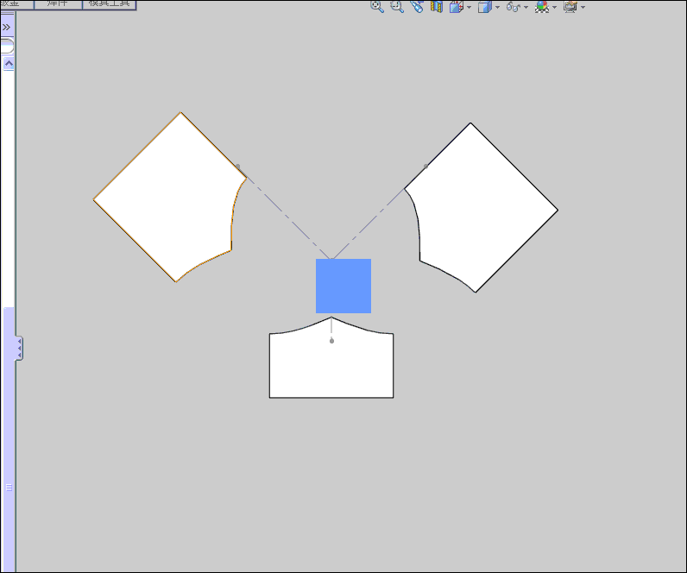
Task: Click the side panel collapse handle
Action: click(19, 349)
